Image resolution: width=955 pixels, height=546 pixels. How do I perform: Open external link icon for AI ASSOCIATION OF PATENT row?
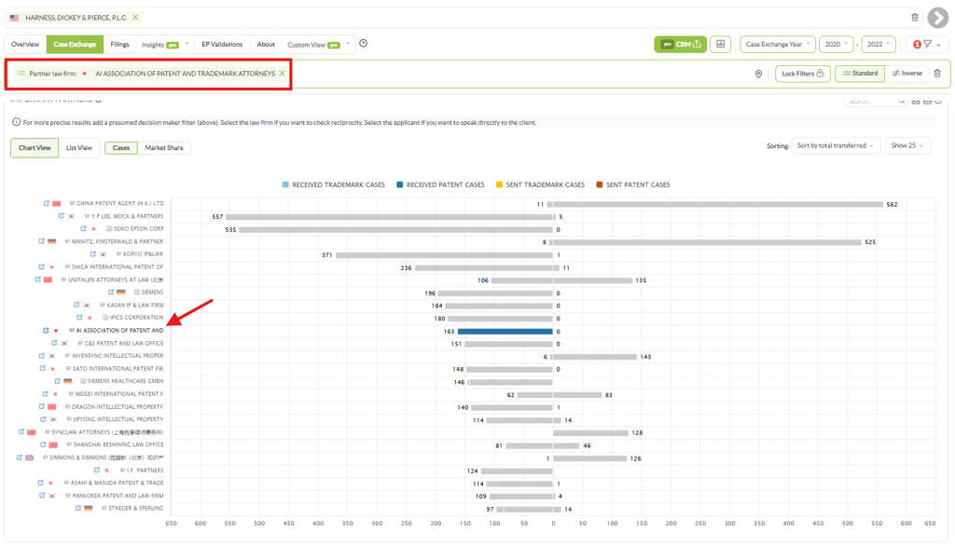[x=46, y=331]
